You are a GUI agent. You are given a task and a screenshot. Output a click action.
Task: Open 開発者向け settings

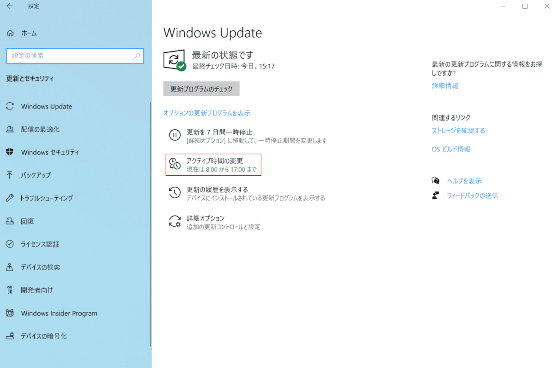(37, 290)
